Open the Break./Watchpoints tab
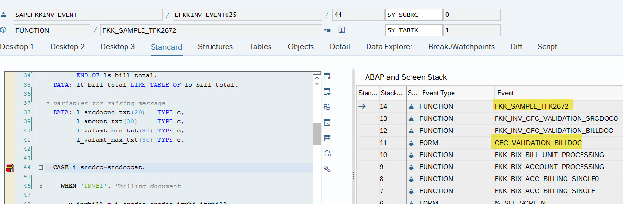 (461, 47)
